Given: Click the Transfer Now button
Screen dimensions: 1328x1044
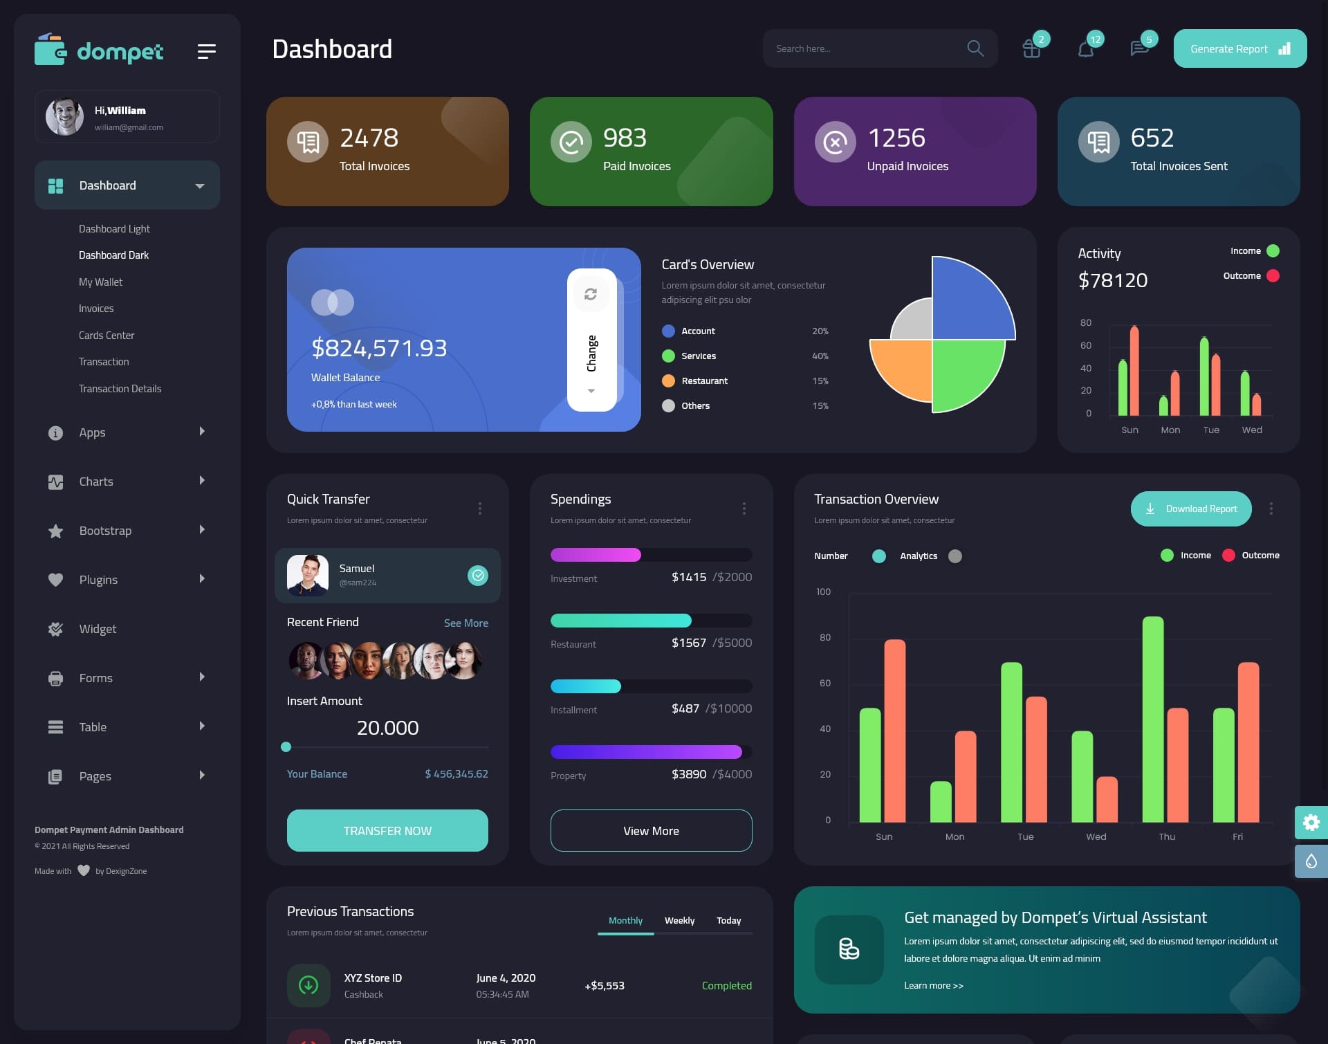Looking at the screenshot, I should coord(387,830).
